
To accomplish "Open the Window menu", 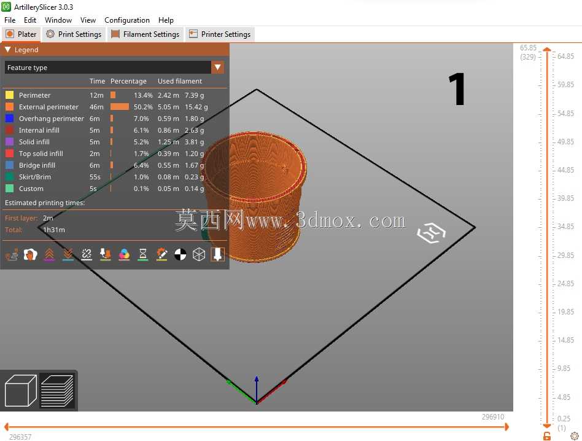I will pos(58,20).
